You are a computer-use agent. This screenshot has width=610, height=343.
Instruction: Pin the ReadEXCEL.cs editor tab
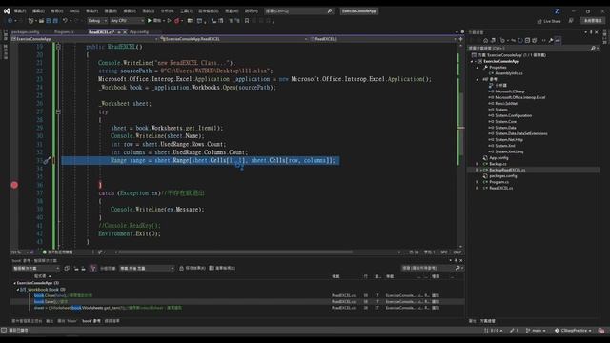[118, 32]
